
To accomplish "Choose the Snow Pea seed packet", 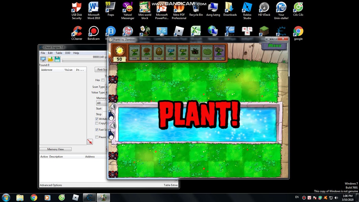I will [171, 52].
